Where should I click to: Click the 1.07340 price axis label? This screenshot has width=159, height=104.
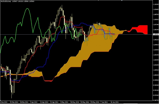pos(156,25)
